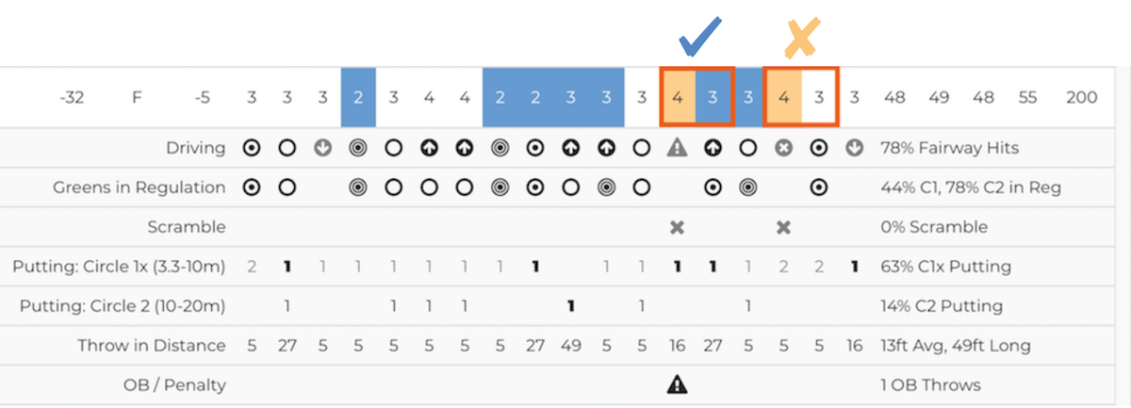
Task: Click the gray circled X in Driving row
Action: (783, 148)
